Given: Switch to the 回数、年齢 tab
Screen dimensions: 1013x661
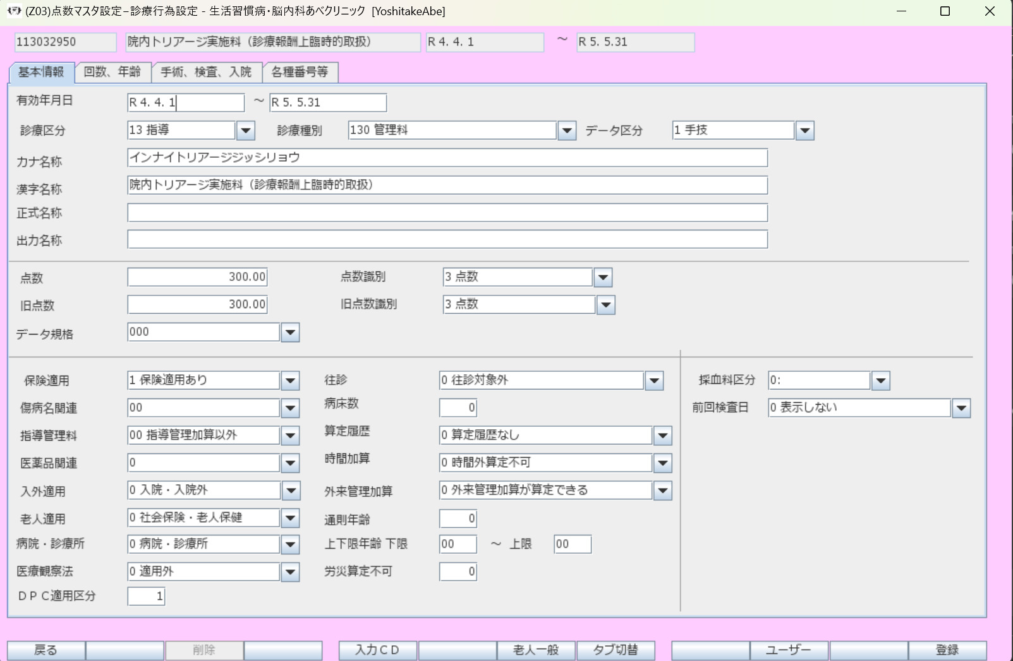Looking at the screenshot, I should click(x=112, y=72).
